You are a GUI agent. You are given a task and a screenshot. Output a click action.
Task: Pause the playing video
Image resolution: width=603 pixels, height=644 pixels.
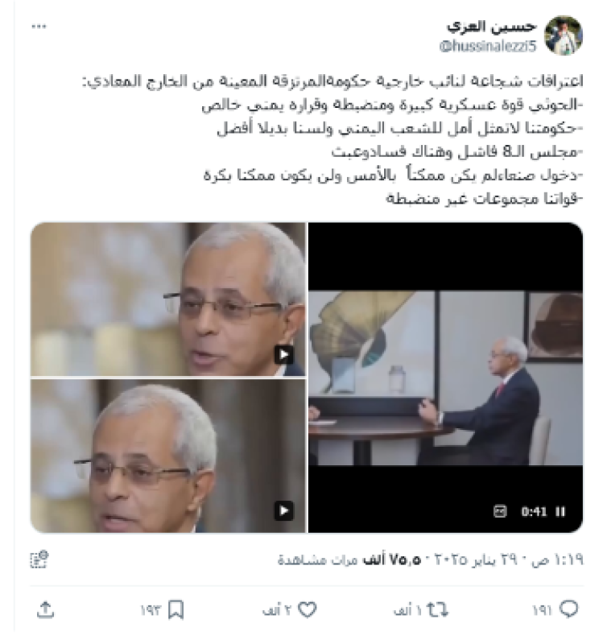click(x=560, y=511)
